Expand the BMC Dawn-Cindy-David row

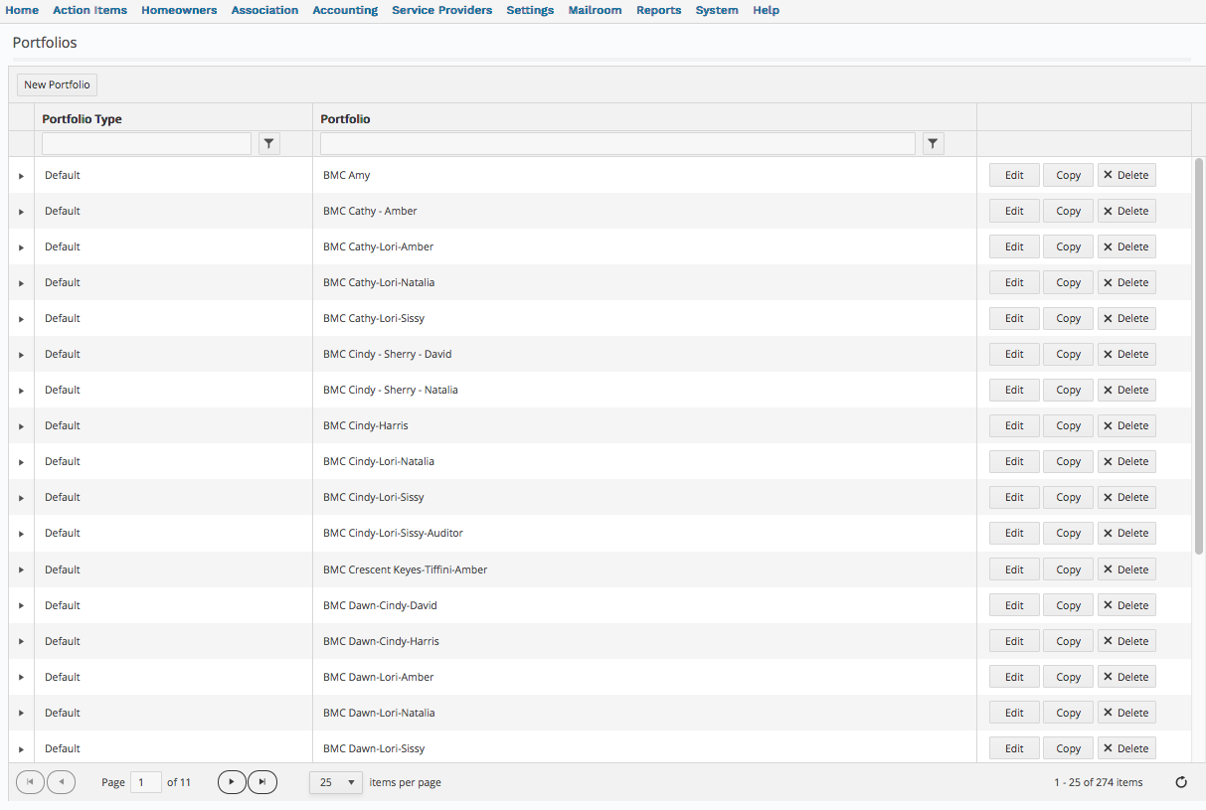(x=21, y=606)
